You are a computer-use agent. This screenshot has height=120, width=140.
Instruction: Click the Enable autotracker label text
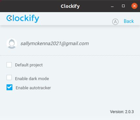33,88
